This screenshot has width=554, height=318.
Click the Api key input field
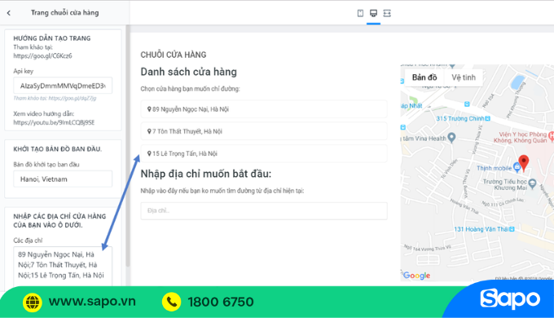click(63, 86)
